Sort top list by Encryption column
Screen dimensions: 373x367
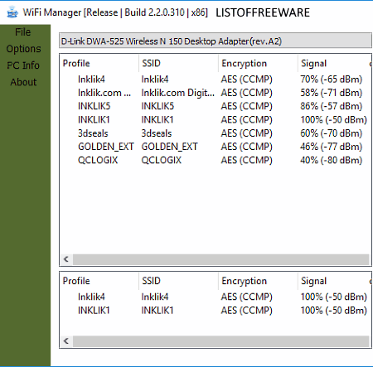tap(258, 63)
